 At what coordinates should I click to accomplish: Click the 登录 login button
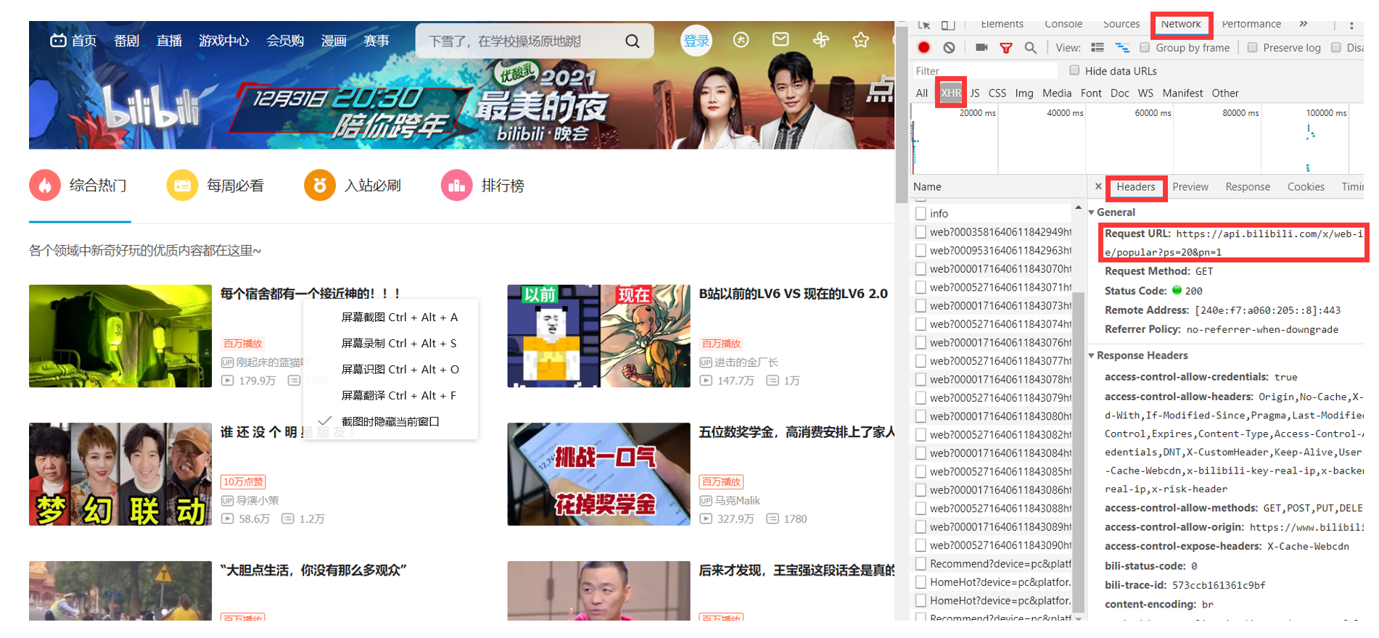[x=696, y=41]
